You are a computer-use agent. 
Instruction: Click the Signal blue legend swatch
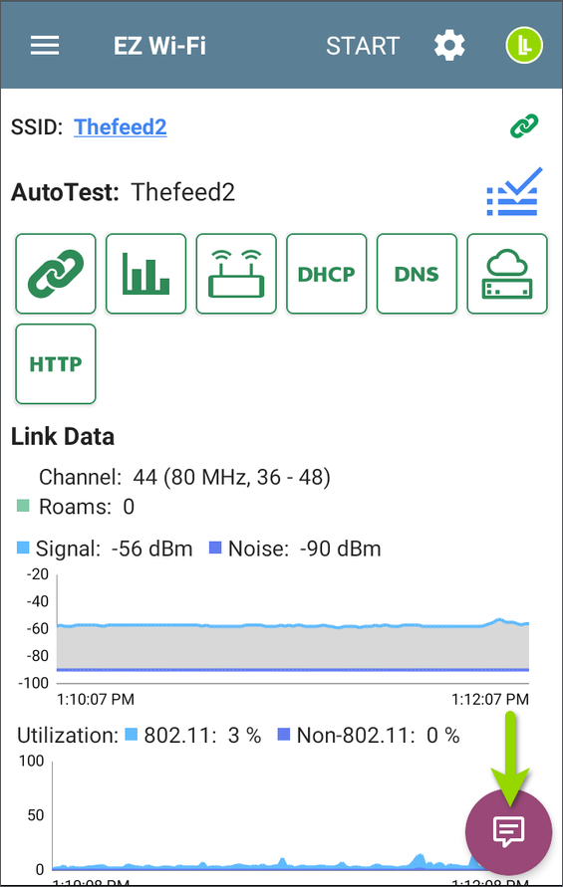23,548
